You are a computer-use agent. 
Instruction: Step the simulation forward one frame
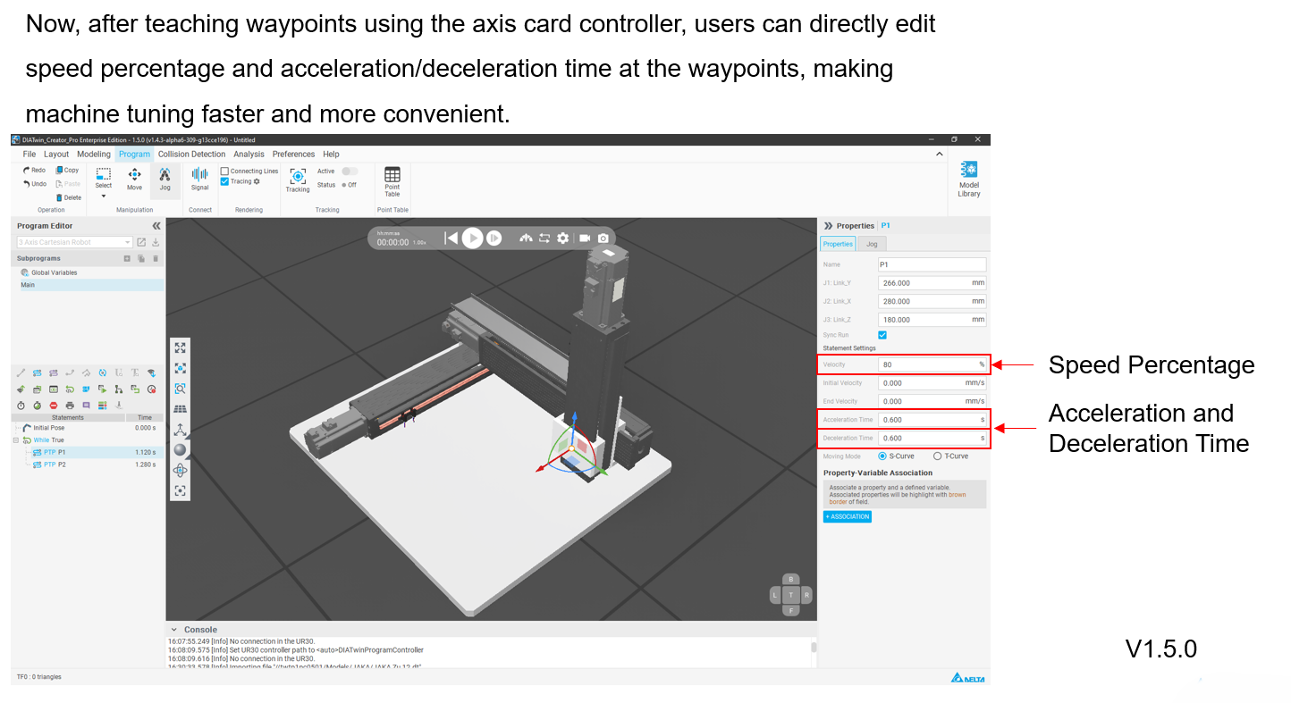coord(494,238)
